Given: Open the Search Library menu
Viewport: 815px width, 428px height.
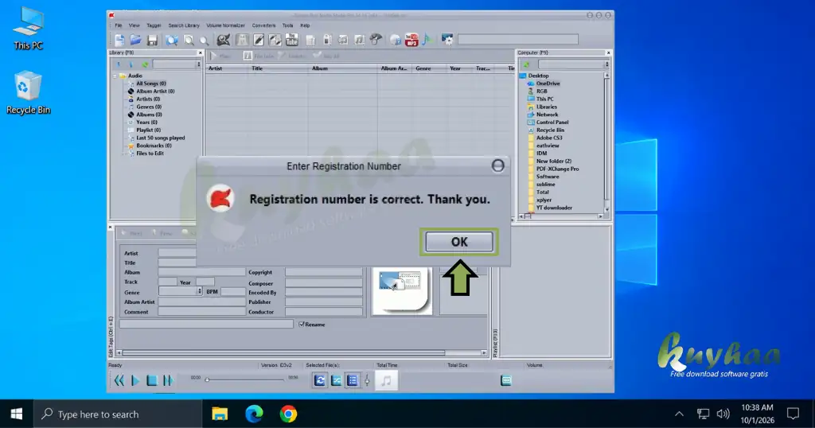Looking at the screenshot, I should click(184, 25).
